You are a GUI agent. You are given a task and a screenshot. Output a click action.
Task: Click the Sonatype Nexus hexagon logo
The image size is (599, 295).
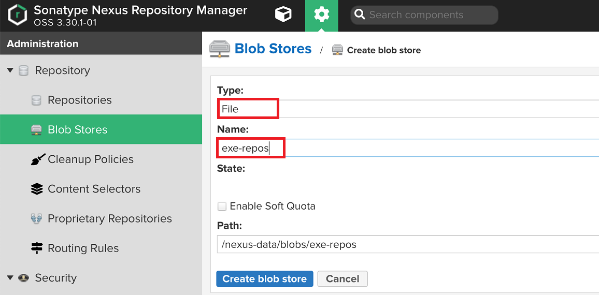pyautogui.click(x=17, y=15)
